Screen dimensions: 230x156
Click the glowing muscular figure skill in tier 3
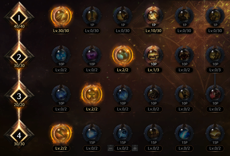coord(92,94)
